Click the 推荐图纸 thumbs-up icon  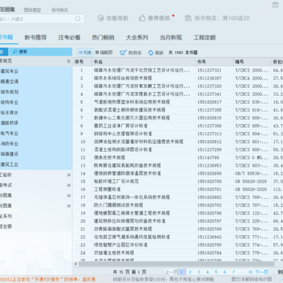tap(142, 18)
